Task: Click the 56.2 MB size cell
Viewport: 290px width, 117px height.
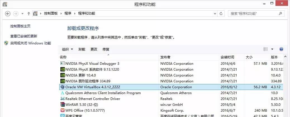Action: tap(260, 87)
